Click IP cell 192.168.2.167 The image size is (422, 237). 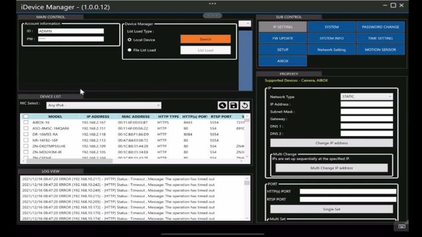(93, 122)
